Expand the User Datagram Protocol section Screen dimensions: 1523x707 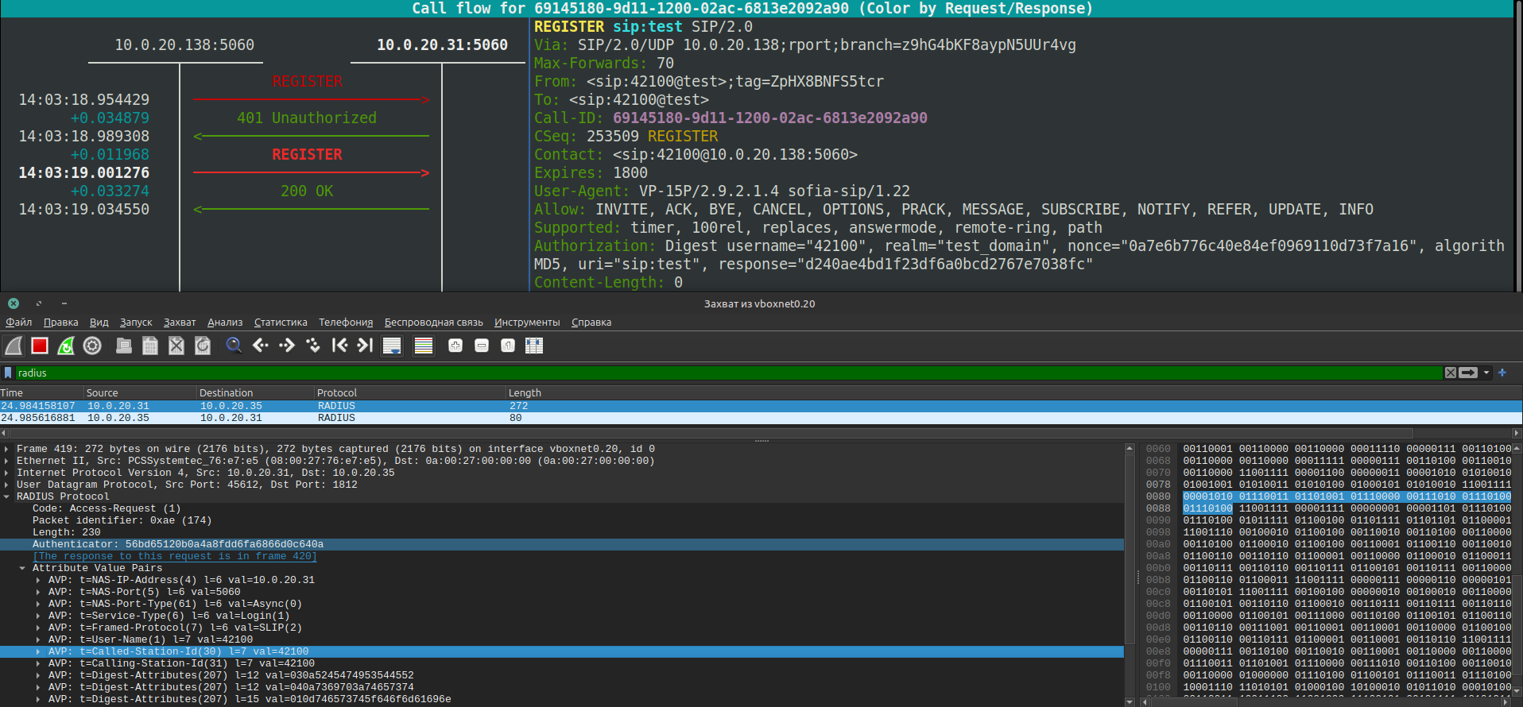(7, 485)
